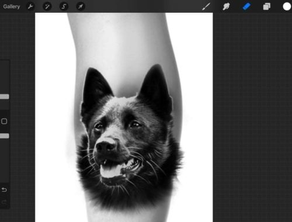
Task: Select the Smudge finger tool
Action: (x=226, y=6)
